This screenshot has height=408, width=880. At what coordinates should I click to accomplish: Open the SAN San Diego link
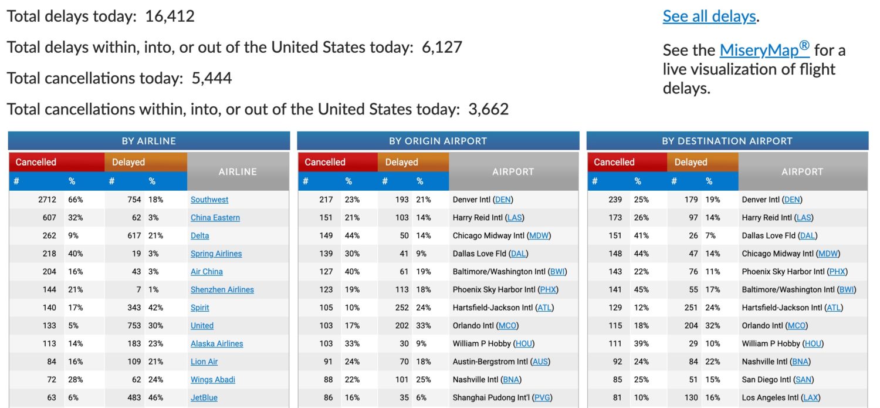click(x=803, y=379)
